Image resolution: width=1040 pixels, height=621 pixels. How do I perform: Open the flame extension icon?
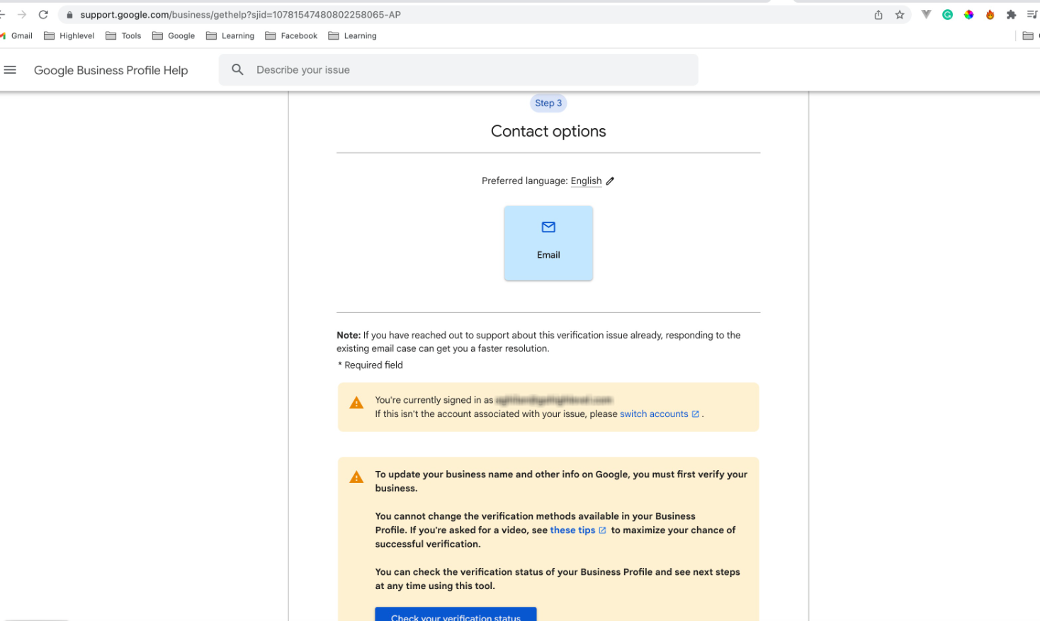click(x=990, y=15)
